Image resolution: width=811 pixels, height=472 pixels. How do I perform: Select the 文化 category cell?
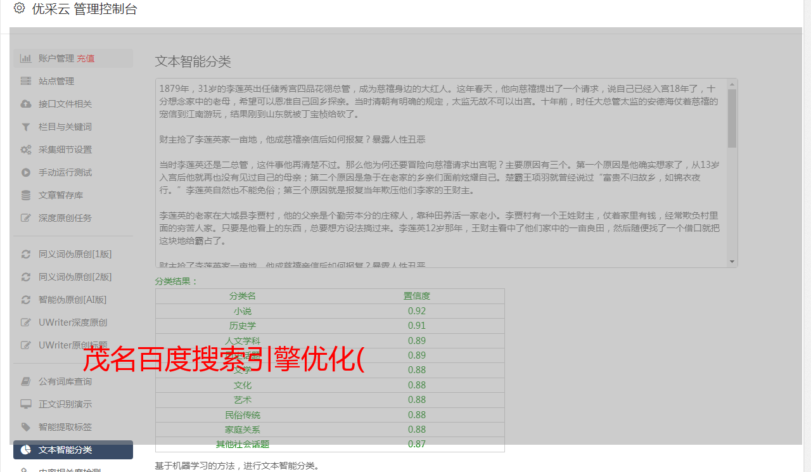[243, 385]
